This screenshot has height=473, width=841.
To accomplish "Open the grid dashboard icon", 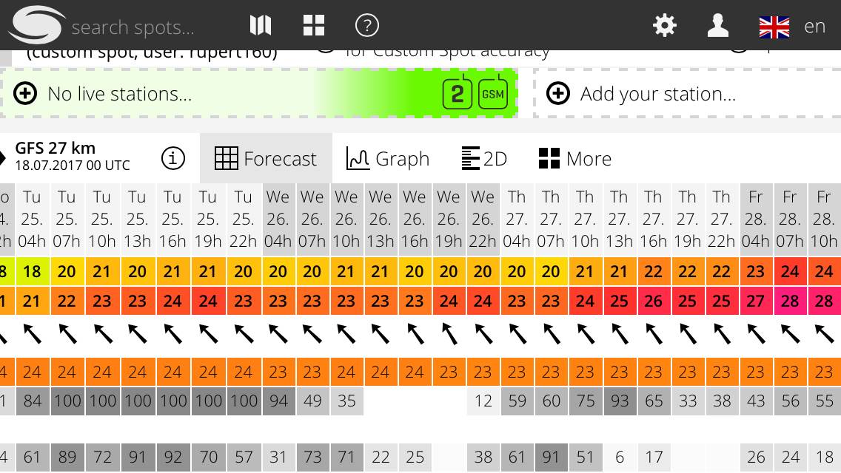I will pyautogui.click(x=314, y=26).
